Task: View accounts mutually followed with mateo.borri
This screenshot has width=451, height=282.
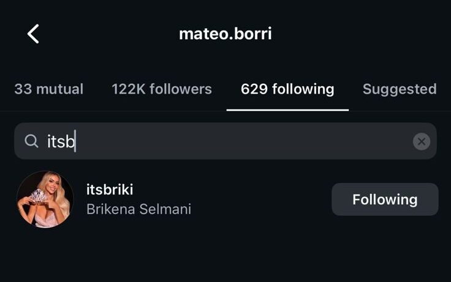Action: point(48,89)
